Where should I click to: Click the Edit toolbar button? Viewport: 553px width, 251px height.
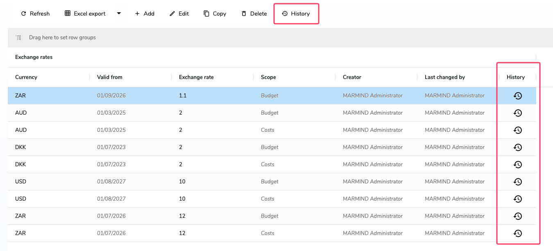[x=179, y=14]
